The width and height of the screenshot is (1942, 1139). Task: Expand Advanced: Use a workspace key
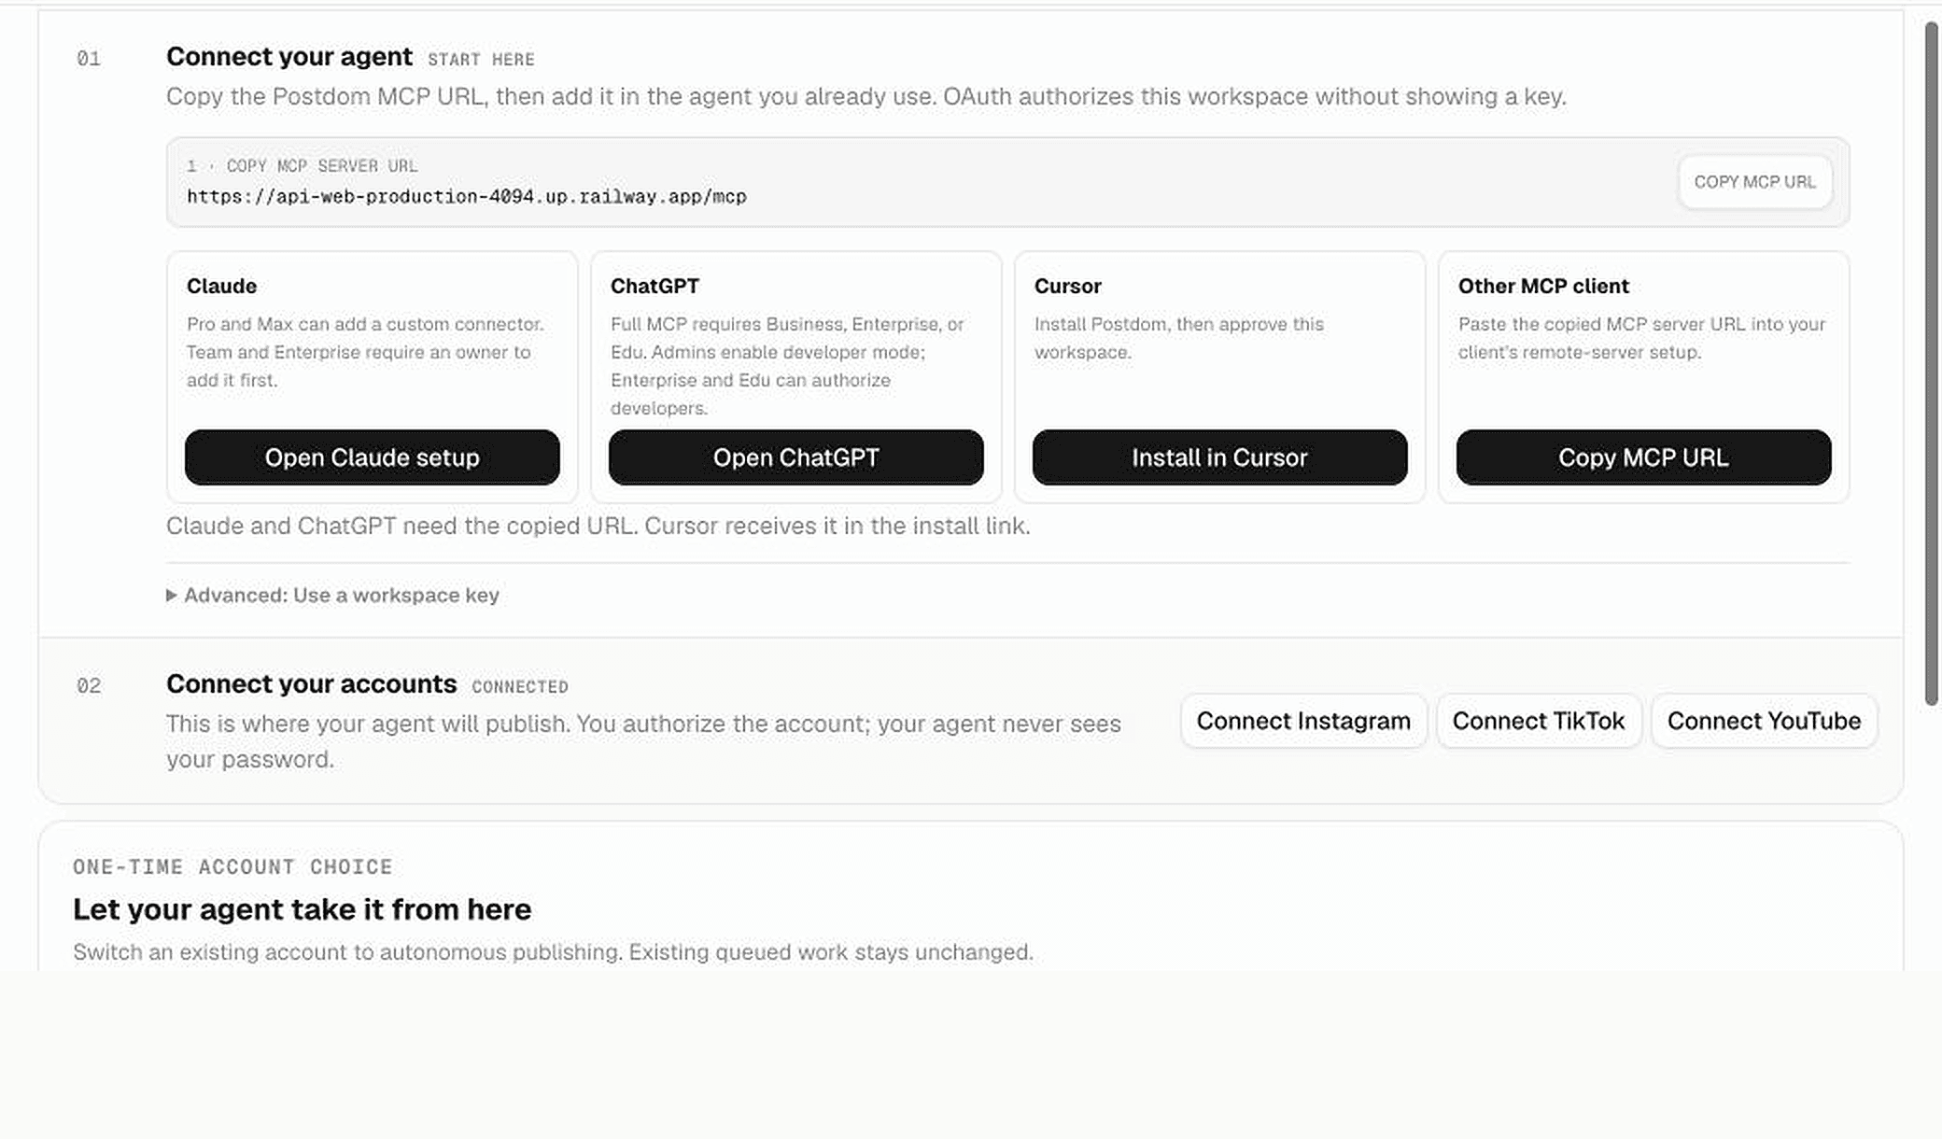333,595
